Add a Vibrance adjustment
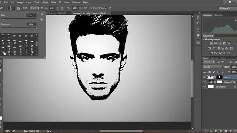This screenshot has height=133, width=237. click(229, 43)
